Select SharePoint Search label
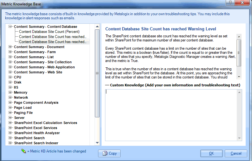 (30, 138)
